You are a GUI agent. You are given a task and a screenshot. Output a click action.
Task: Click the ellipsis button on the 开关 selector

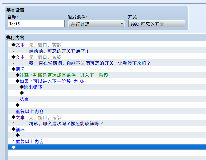click(x=182, y=24)
